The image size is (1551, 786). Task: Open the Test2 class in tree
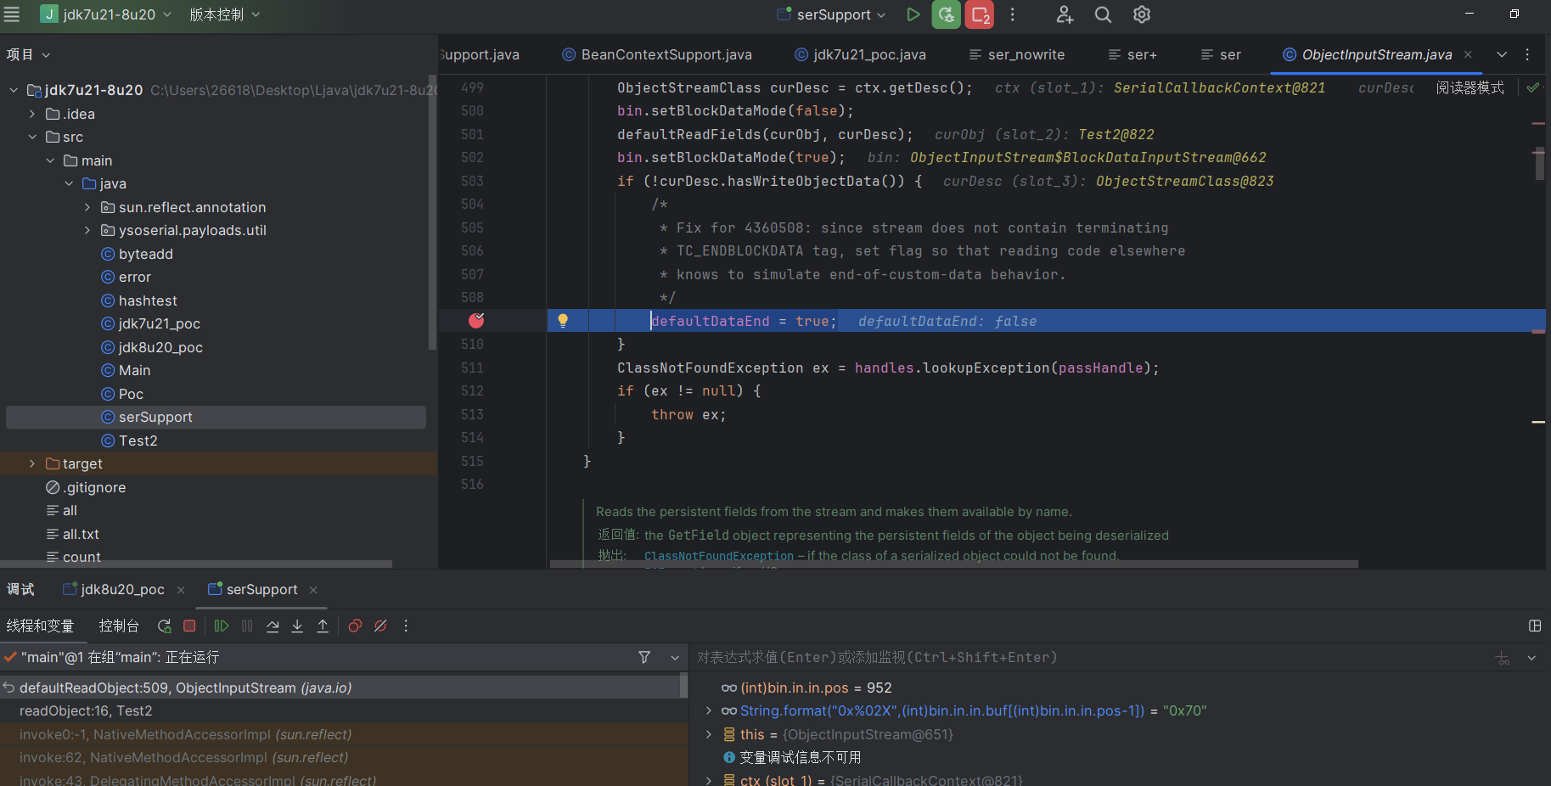[x=138, y=441]
